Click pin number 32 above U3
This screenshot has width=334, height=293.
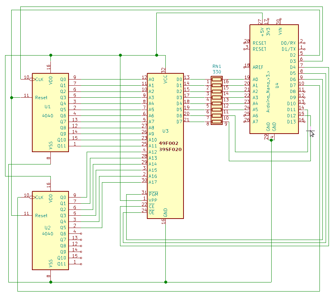tap(163, 70)
